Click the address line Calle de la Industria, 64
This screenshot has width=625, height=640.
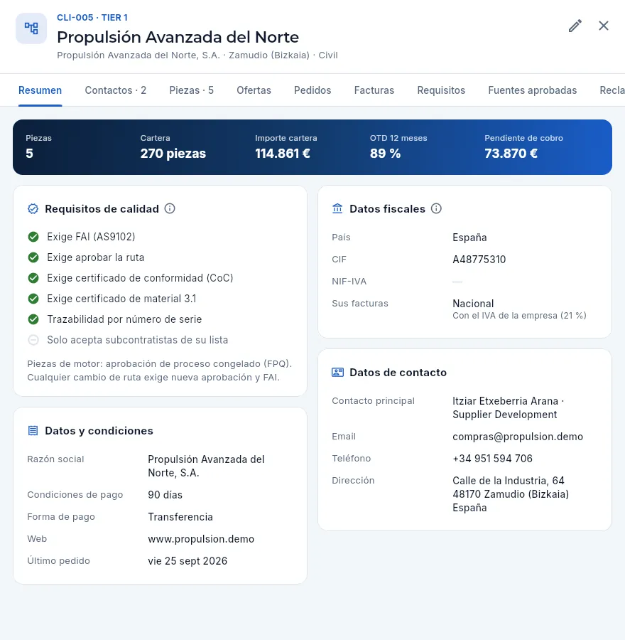[509, 481]
